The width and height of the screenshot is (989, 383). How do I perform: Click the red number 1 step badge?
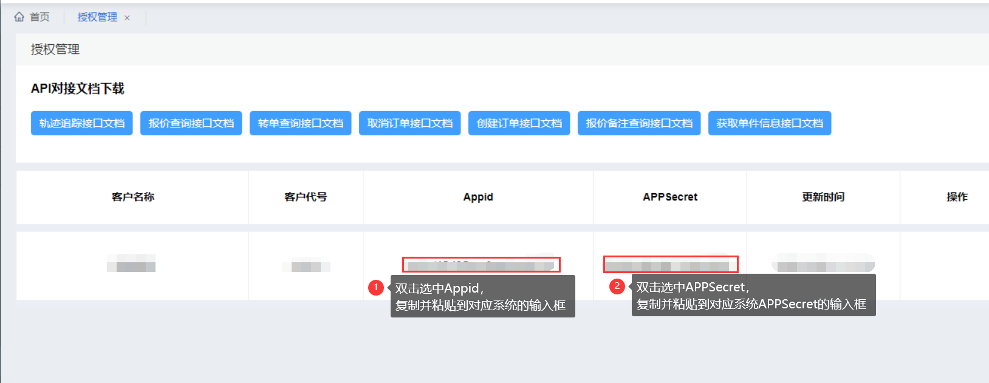point(376,287)
